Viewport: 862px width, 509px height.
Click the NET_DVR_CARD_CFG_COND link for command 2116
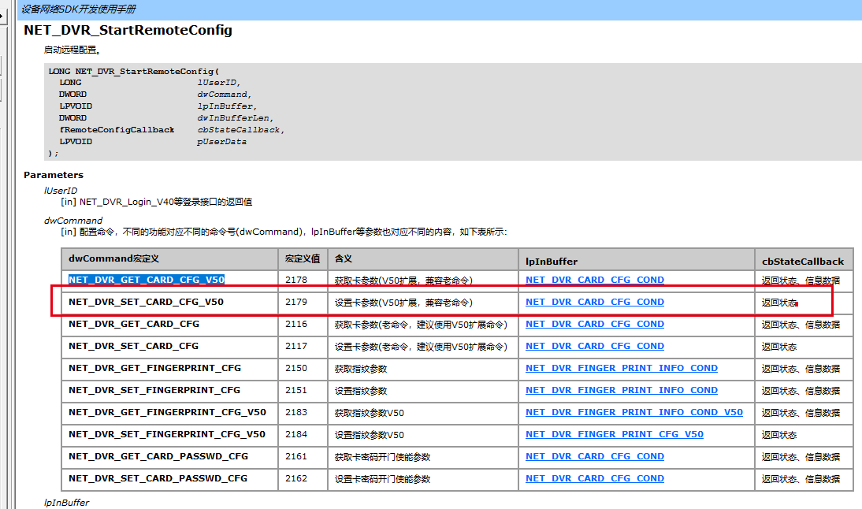pos(594,324)
